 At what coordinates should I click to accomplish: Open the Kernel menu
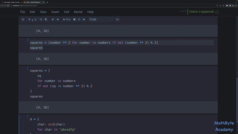tap(78, 12)
